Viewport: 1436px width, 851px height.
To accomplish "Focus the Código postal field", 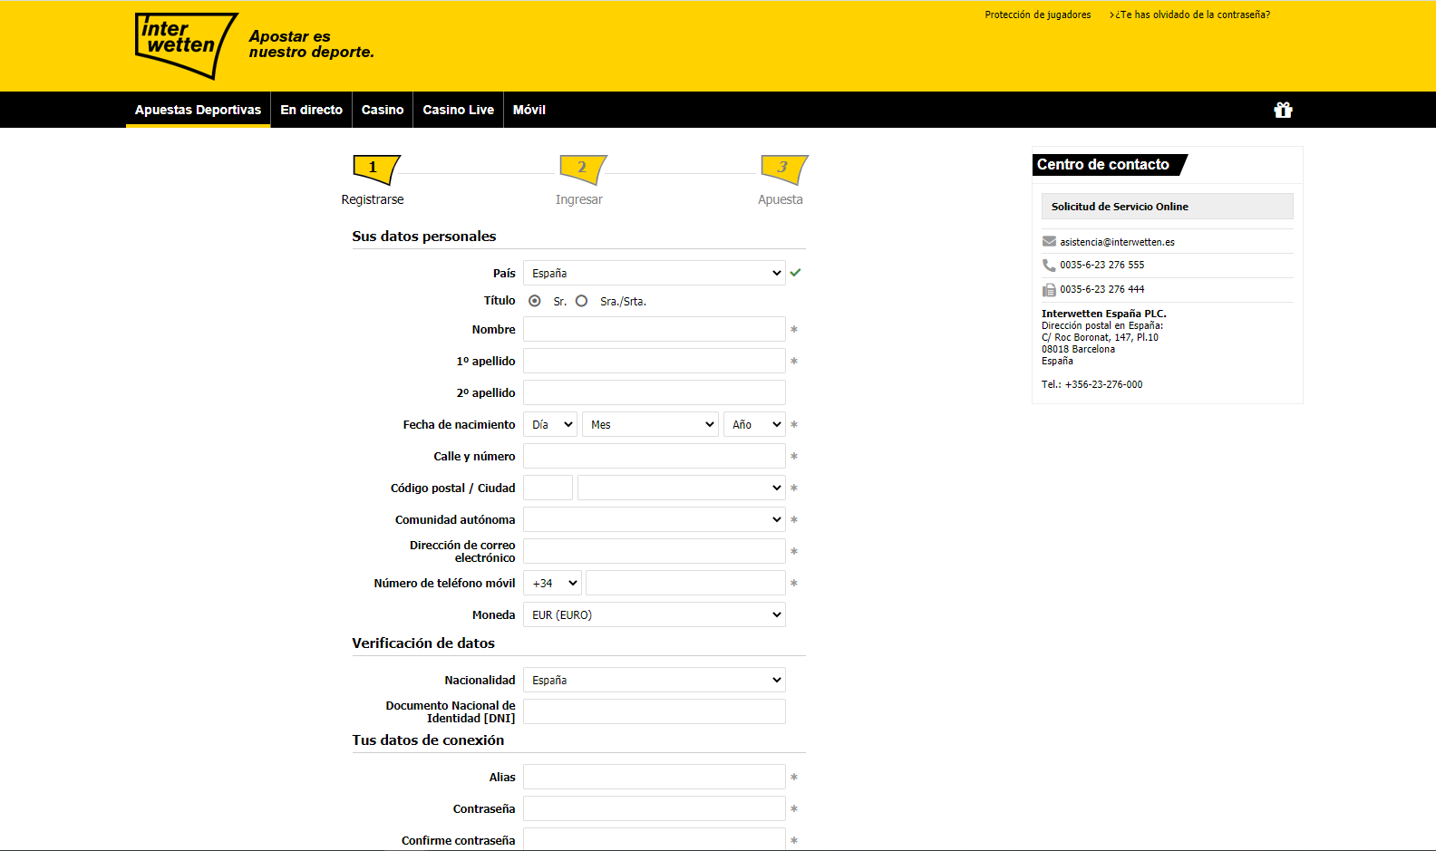I will point(548,488).
